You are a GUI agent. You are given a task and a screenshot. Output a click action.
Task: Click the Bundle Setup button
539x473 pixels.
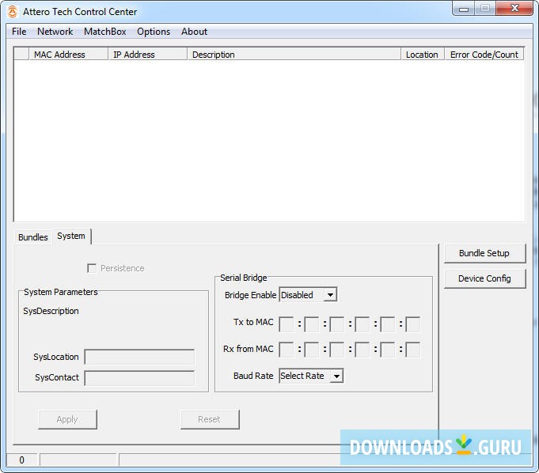click(x=484, y=253)
